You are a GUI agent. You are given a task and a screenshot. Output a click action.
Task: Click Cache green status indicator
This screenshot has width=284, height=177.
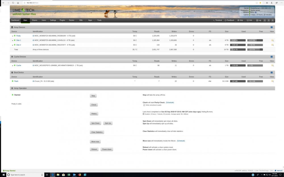15,65
